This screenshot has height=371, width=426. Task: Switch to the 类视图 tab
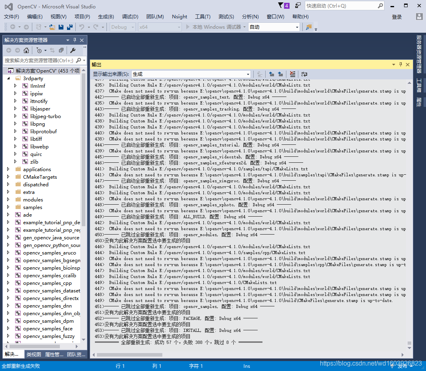pyautogui.click(x=34, y=354)
